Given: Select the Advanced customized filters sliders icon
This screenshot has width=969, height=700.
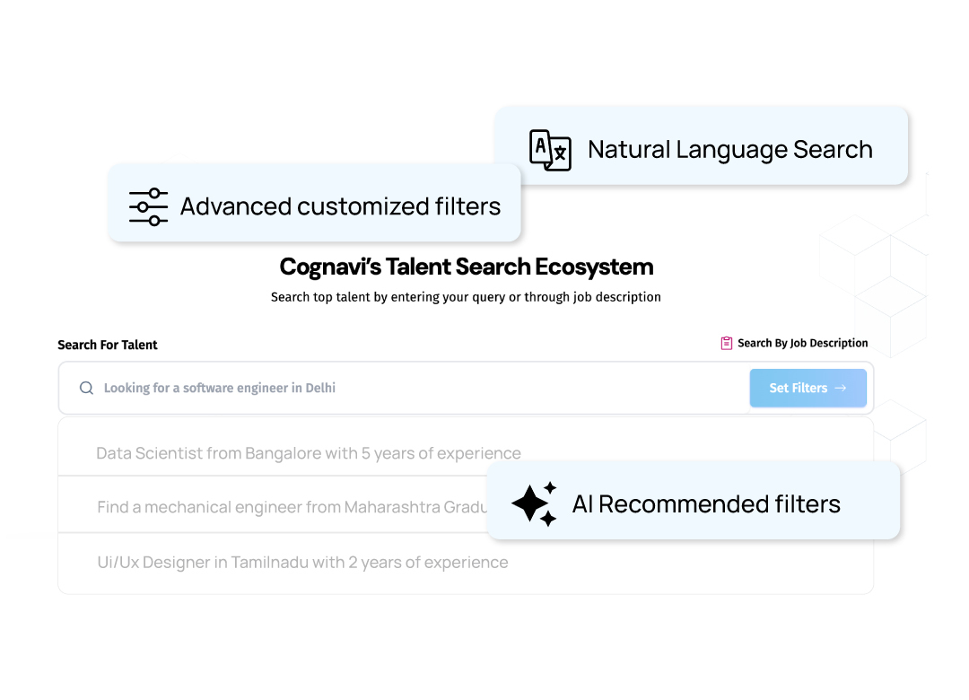Looking at the screenshot, I should pyautogui.click(x=146, y=206).
